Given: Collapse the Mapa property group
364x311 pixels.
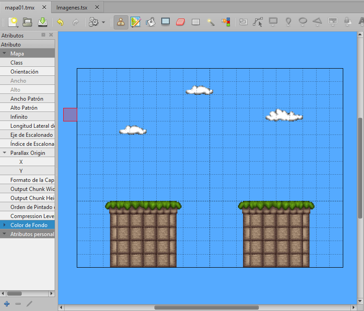Looking at the screenshot, I should [x=5, y=54].
